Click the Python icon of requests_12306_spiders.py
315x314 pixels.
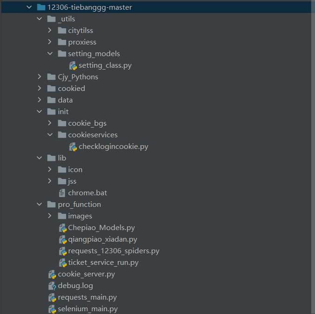point(63,251)
